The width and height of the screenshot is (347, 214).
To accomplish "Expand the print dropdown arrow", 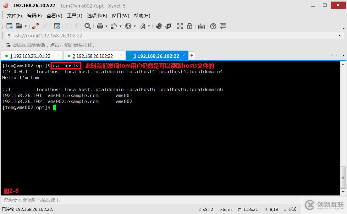I will (x=107, y=26).
